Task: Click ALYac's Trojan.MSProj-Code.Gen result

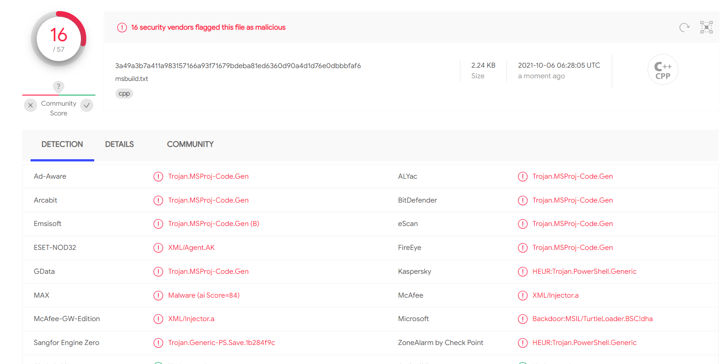Action: point(573,176)
